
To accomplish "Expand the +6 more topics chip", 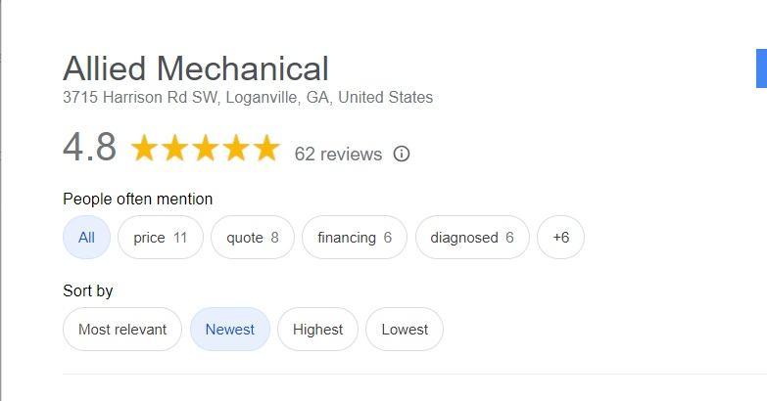I will pos(560,238).
